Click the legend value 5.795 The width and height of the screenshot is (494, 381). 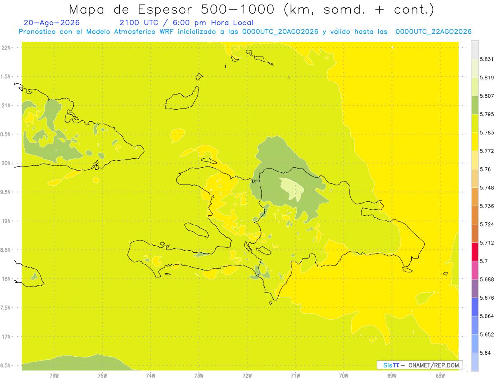[487, 114]
